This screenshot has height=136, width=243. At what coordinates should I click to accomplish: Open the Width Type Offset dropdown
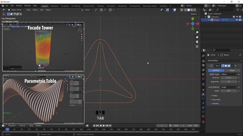pyautogui.click(x=229, y=74)
